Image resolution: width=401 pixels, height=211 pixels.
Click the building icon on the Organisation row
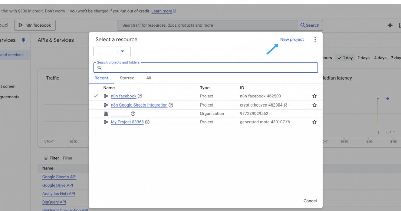(105, 113)
